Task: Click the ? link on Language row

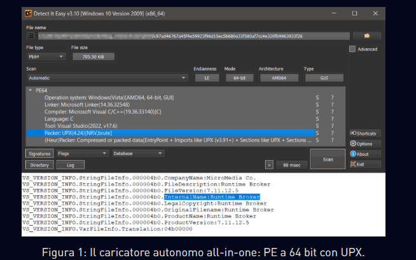Action: [x=332, y=119]
